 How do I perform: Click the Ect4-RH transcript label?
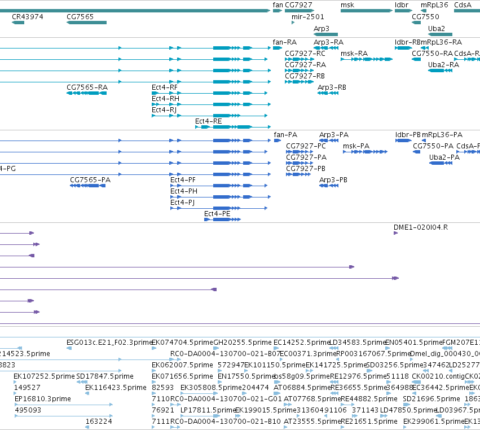tap(166, 99)
